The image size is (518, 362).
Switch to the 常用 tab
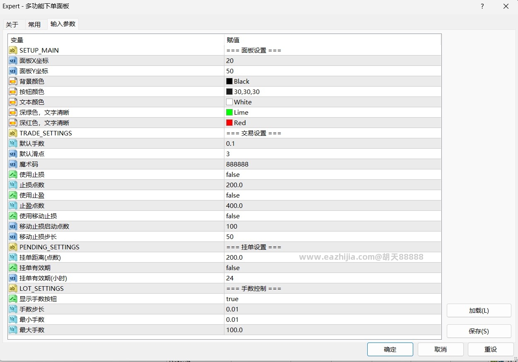pyautogui.click(x=34, y=24)
